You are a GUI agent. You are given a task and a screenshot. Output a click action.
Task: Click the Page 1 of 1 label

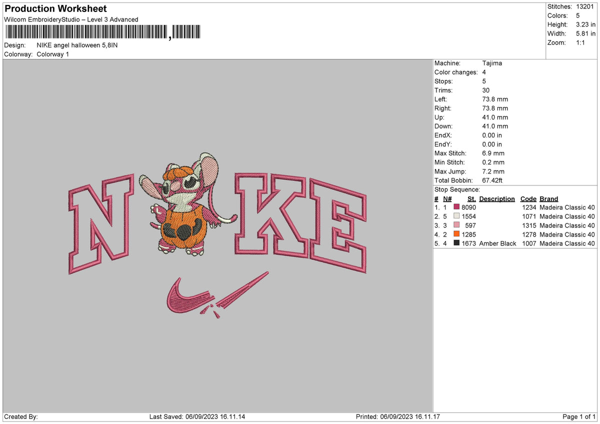point(579,415)
